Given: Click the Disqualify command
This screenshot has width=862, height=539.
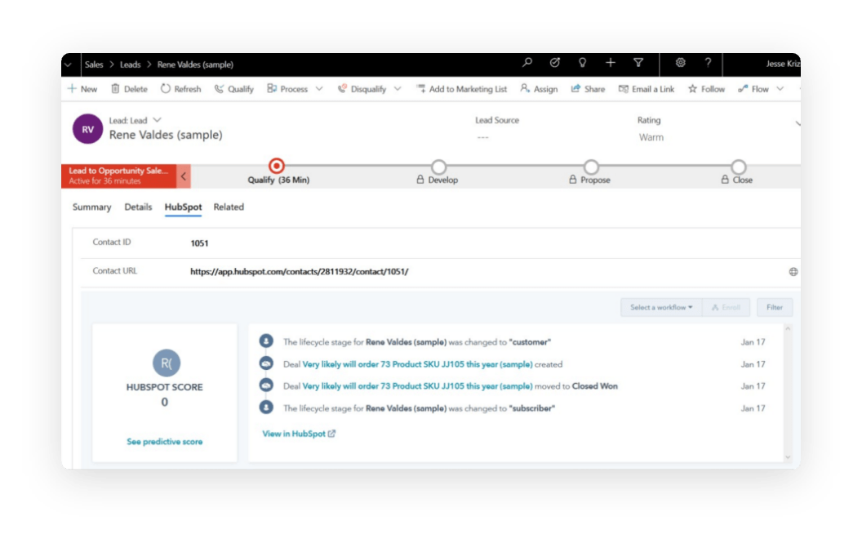Looking at the screenshot, I should (x=362, y=89).
